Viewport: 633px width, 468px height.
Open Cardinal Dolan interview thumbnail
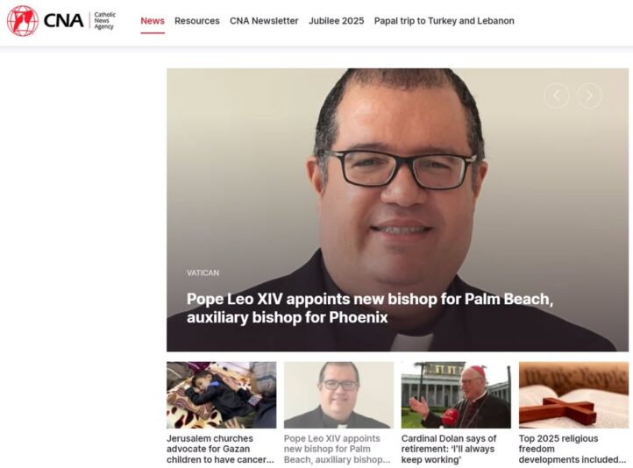click(x=456, y=394)
